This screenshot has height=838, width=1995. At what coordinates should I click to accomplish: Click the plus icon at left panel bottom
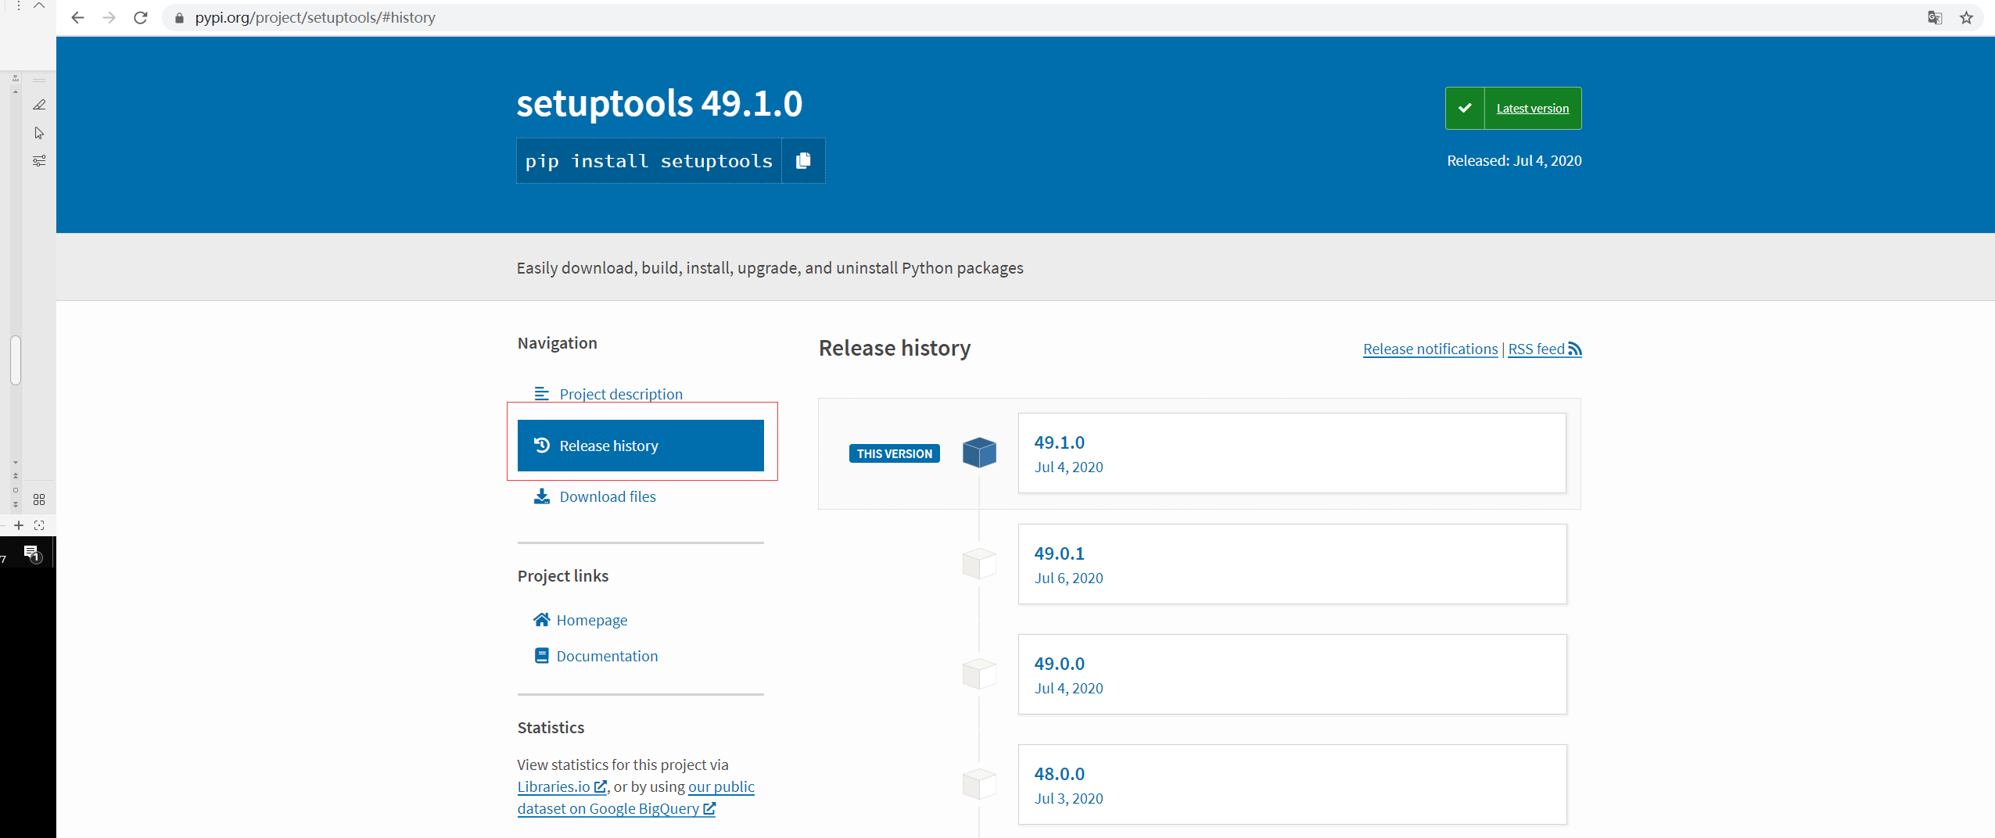[x=19, y=525]
